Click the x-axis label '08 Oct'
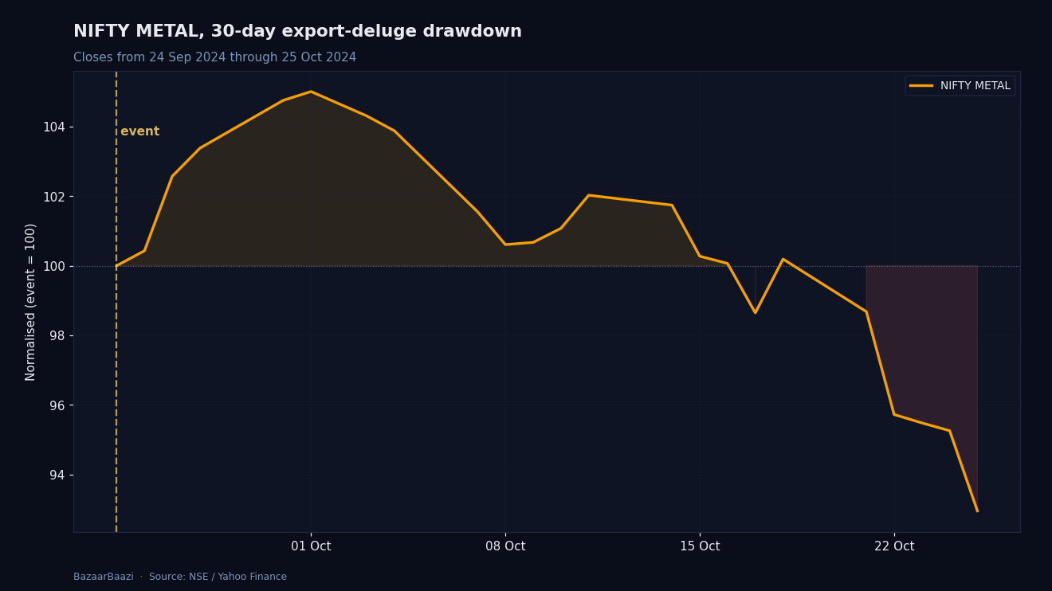 click(505, 546)
